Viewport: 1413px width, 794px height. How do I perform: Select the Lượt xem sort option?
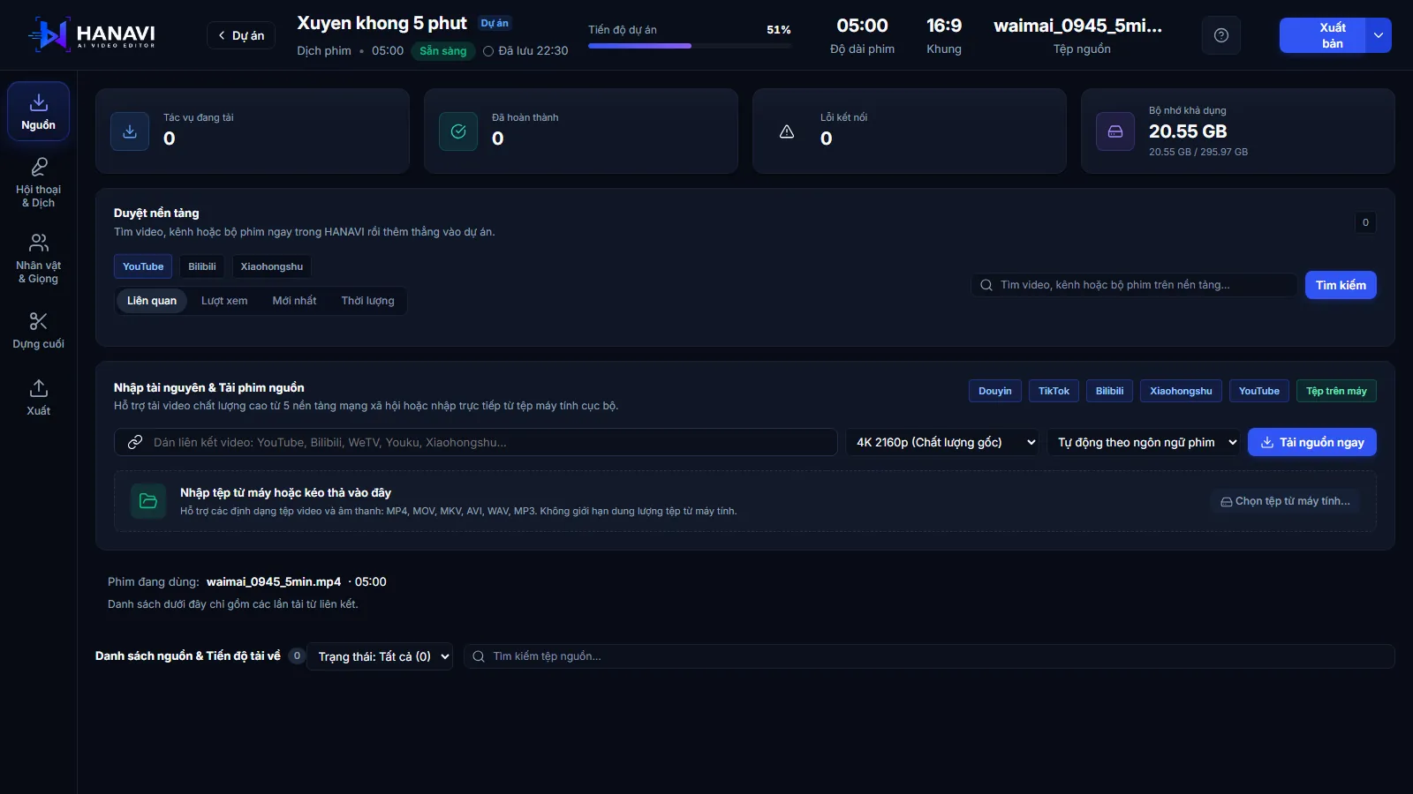pos(224,301)
